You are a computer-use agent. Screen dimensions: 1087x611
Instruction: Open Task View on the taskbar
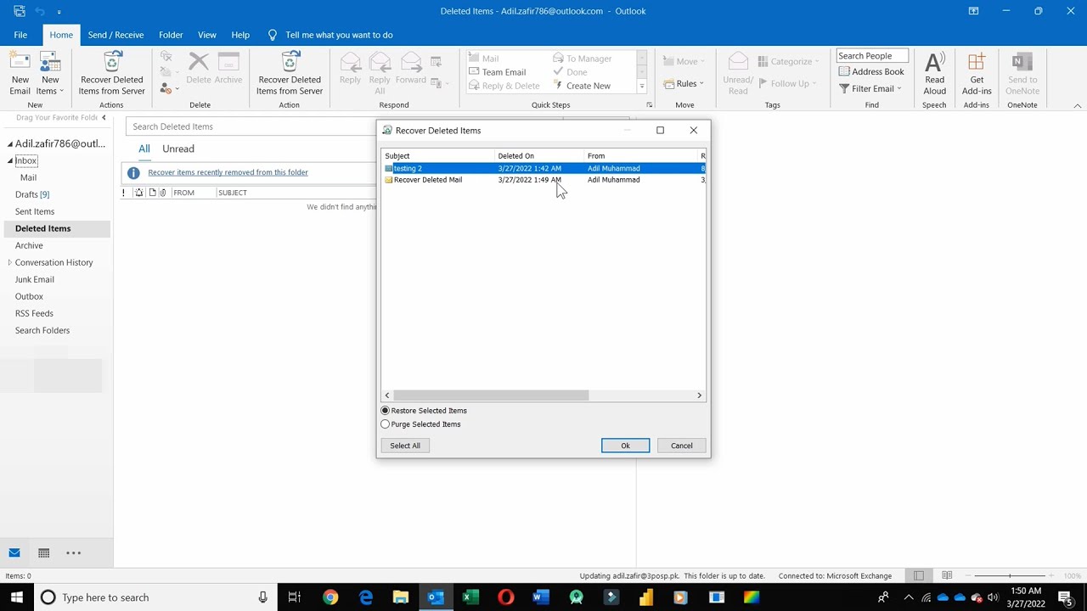pos(294,597)
